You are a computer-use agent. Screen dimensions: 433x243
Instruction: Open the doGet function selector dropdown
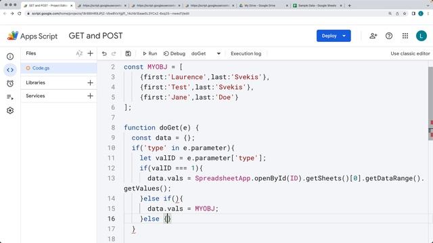pyautogui.click(x=206, y=54)
